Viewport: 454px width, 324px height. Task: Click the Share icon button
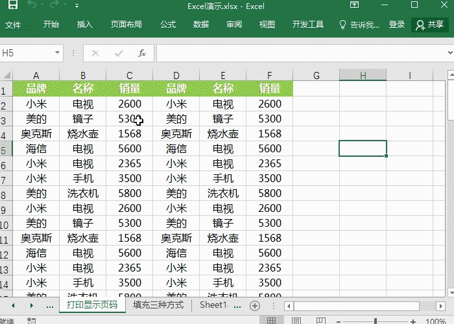click(429, 25)
